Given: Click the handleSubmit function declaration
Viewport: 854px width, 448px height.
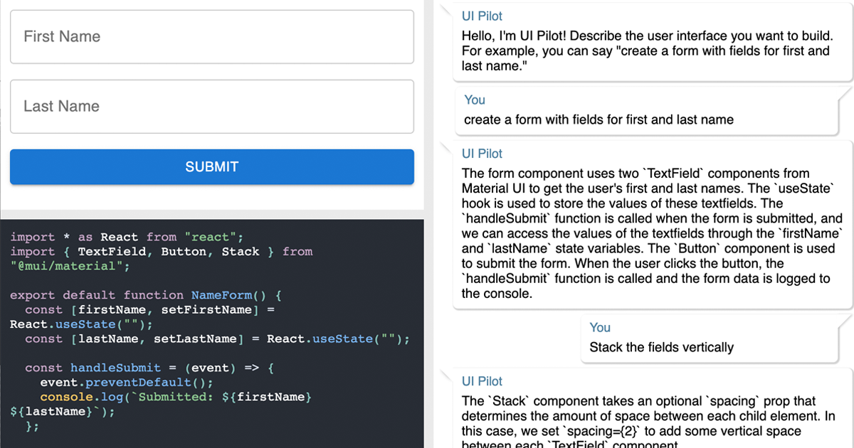Looking at the screenshot, I should tap(149, 368).
